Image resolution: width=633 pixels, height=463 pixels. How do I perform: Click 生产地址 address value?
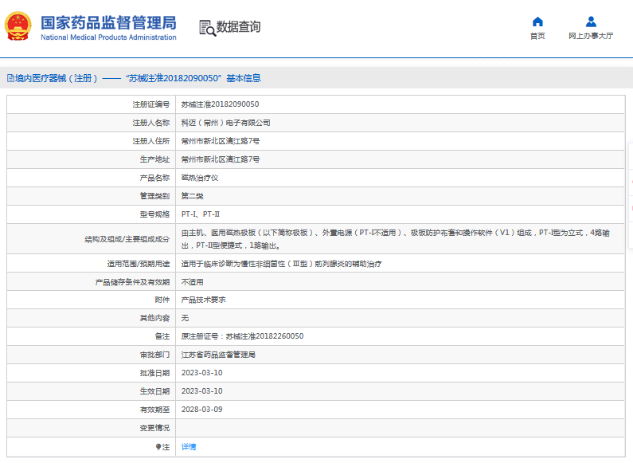(x=221, y=159)
